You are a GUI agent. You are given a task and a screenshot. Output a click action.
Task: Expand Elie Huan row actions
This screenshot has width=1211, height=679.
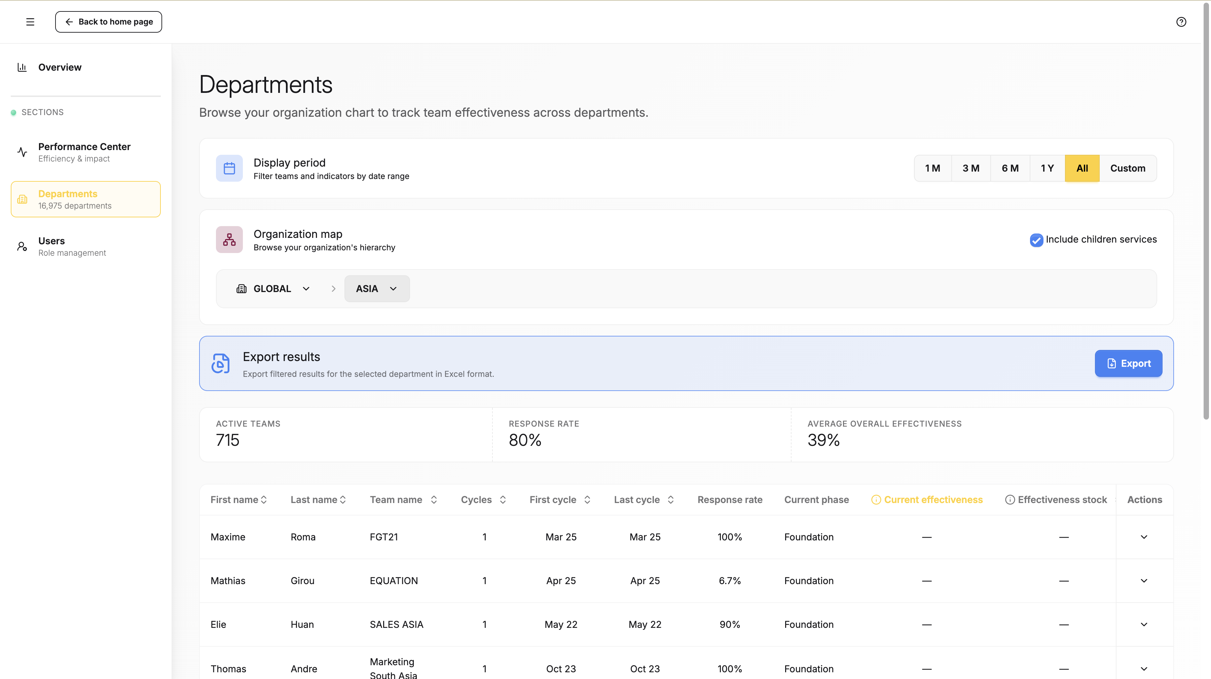coord(1144,624)
